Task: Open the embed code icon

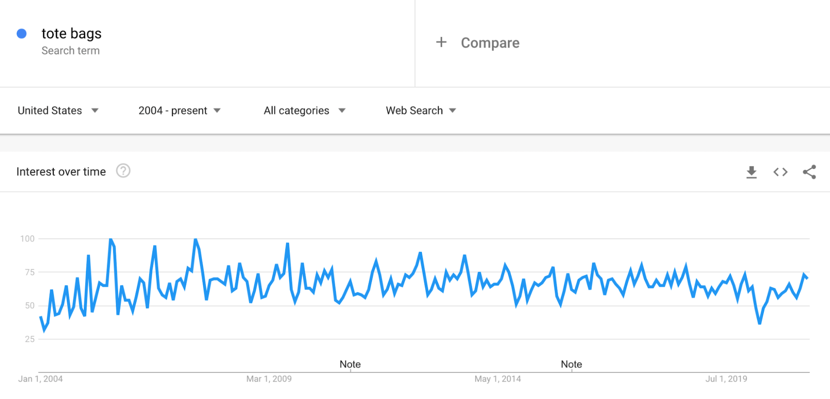Action: [780, 172]
